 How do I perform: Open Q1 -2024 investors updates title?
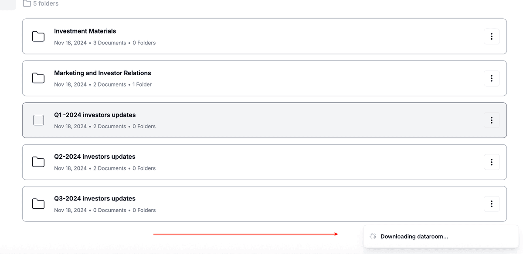point(95,115)
